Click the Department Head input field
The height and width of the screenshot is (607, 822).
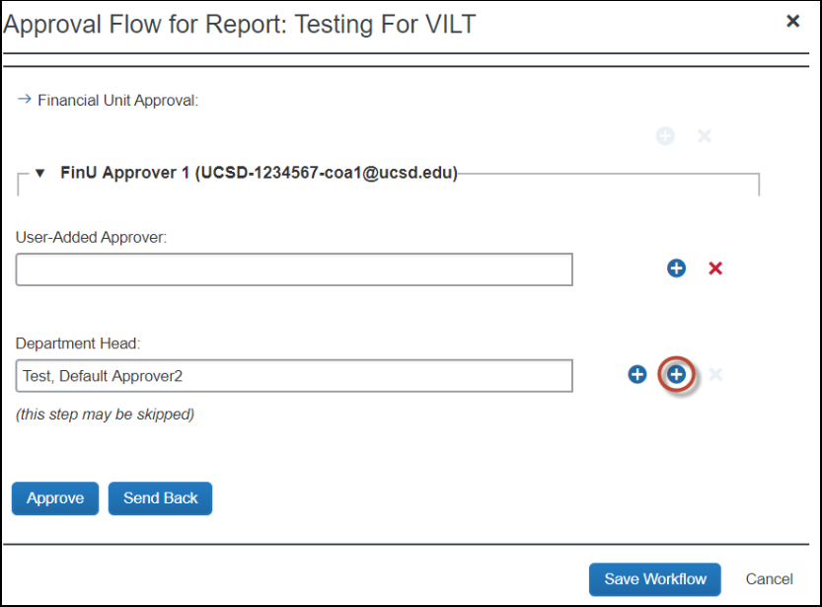point(294,375)
